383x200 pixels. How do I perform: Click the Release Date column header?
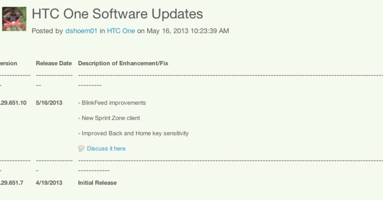54,63
